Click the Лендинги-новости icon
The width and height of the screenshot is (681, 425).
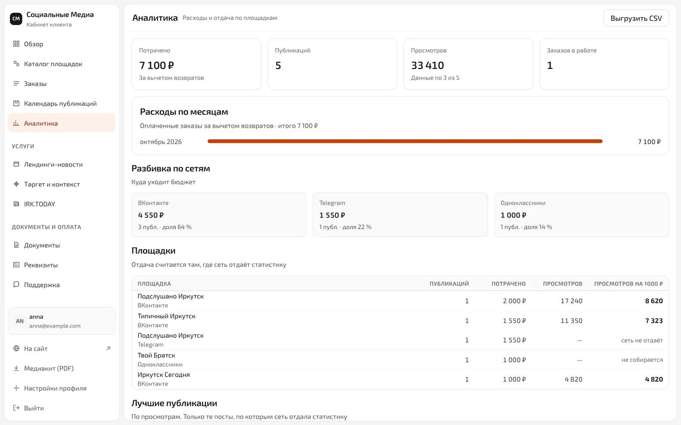[x=16, y=164]
